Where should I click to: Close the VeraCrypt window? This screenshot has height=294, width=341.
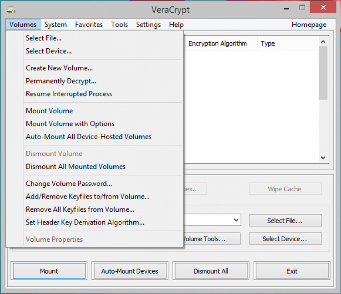point(324,8)
